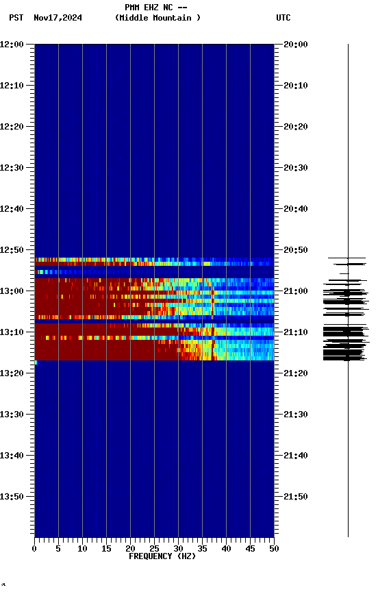Click the '21:10' UTC time label
Screen dimensions: 378x592
point(296,332)
